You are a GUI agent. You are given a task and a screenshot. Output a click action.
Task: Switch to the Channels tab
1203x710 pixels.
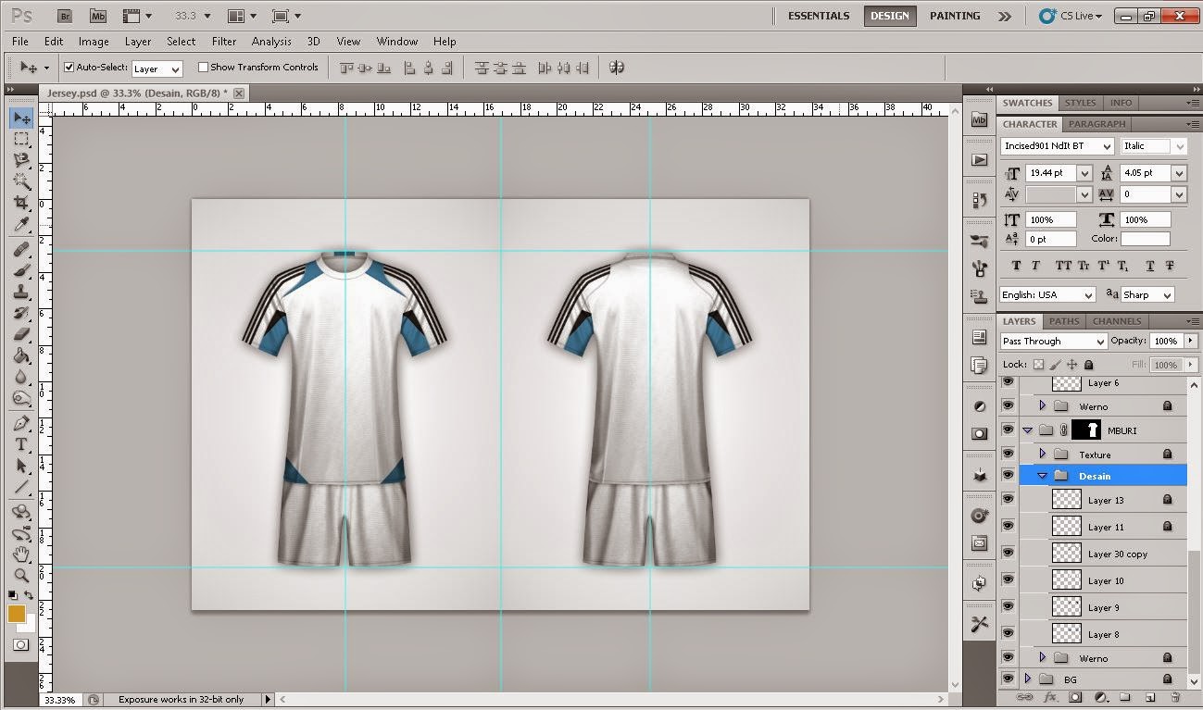[1116, 321]
